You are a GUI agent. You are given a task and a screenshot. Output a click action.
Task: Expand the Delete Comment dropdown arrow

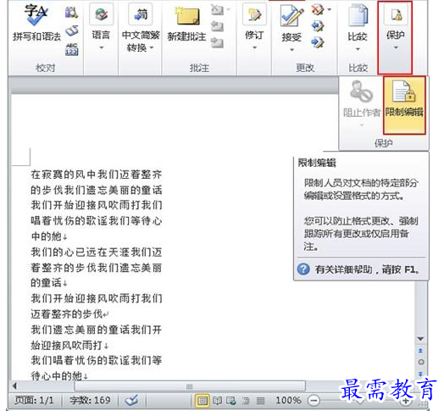[228, 9]
